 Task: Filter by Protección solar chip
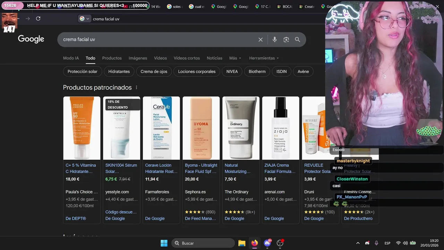tap(83, 72)
